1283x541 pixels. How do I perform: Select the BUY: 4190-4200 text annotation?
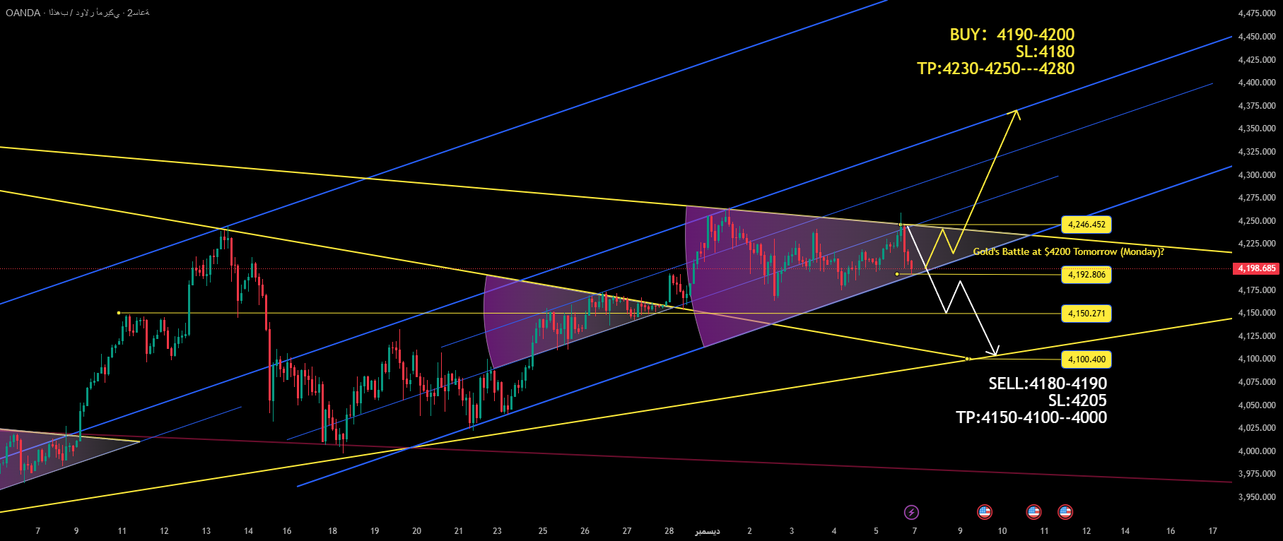click(1011, 35)
